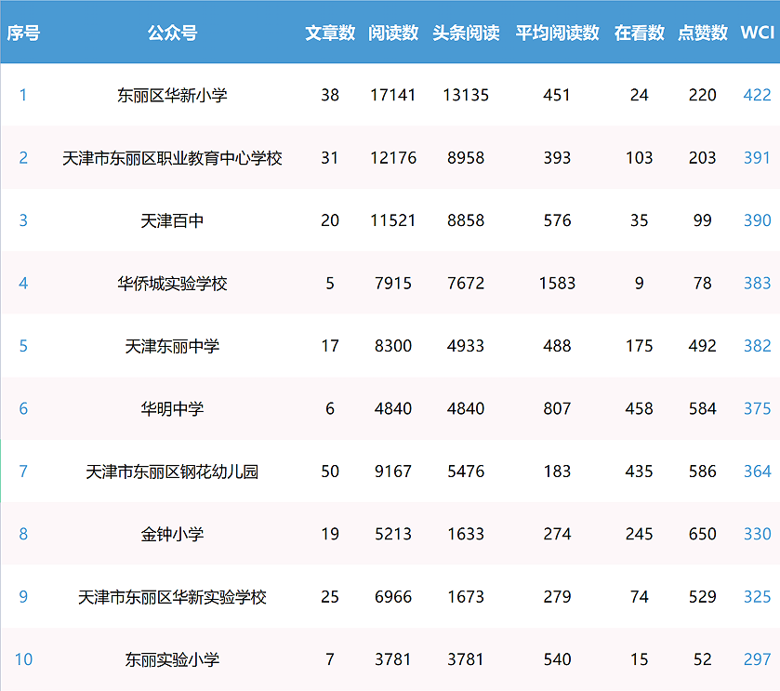Click average reads value 540
This screenshot has height=691, width=780.
click(x=557, y=659)
